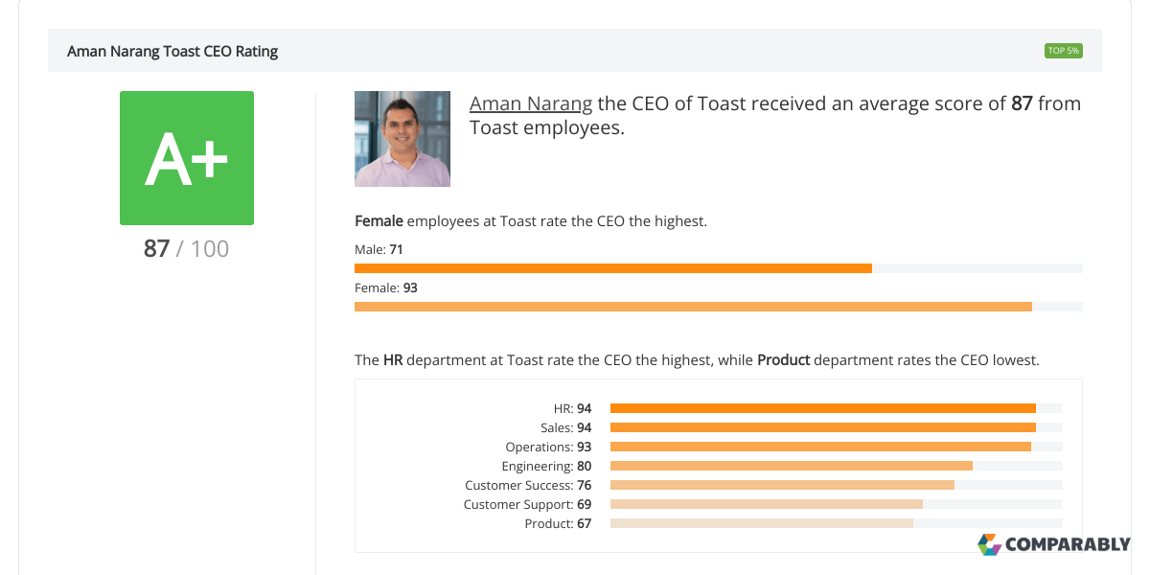This screenshot has width=1150, height=575.
Task: Click the Female: 93 label
Action: (385, 287)
